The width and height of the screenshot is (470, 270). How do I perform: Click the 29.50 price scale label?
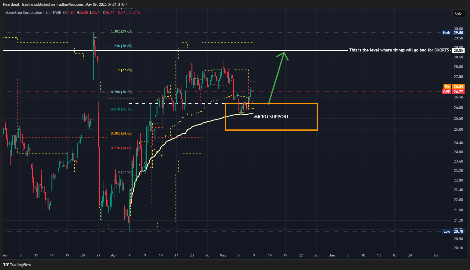[x=459, y=38]
